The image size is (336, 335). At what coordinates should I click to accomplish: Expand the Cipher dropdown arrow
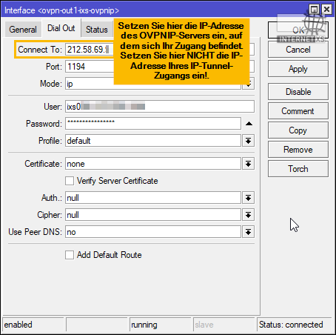(248, 215)
